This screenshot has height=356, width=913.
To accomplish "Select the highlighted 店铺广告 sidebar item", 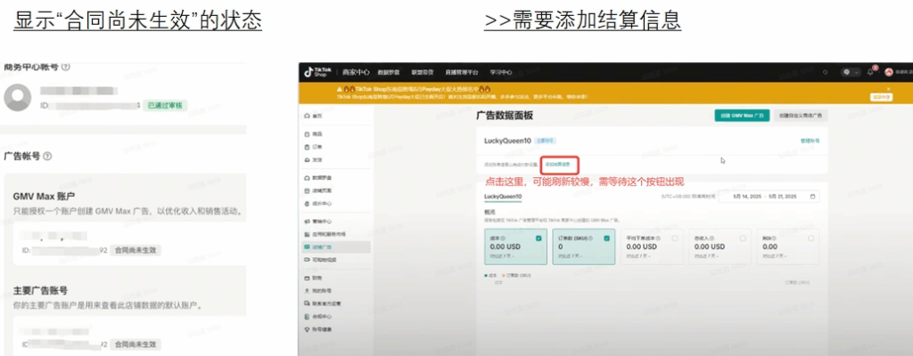I will 335,247.
